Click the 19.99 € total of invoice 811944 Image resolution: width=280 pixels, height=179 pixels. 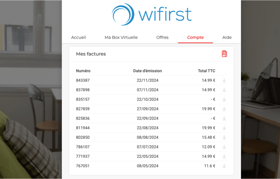208,128
